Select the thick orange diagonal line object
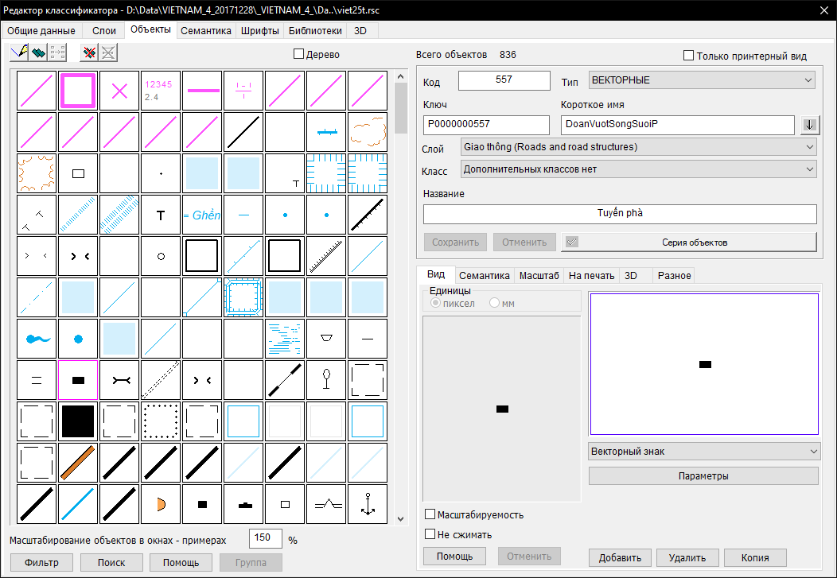This screenshot has width=837, height=578. point(78,463)
